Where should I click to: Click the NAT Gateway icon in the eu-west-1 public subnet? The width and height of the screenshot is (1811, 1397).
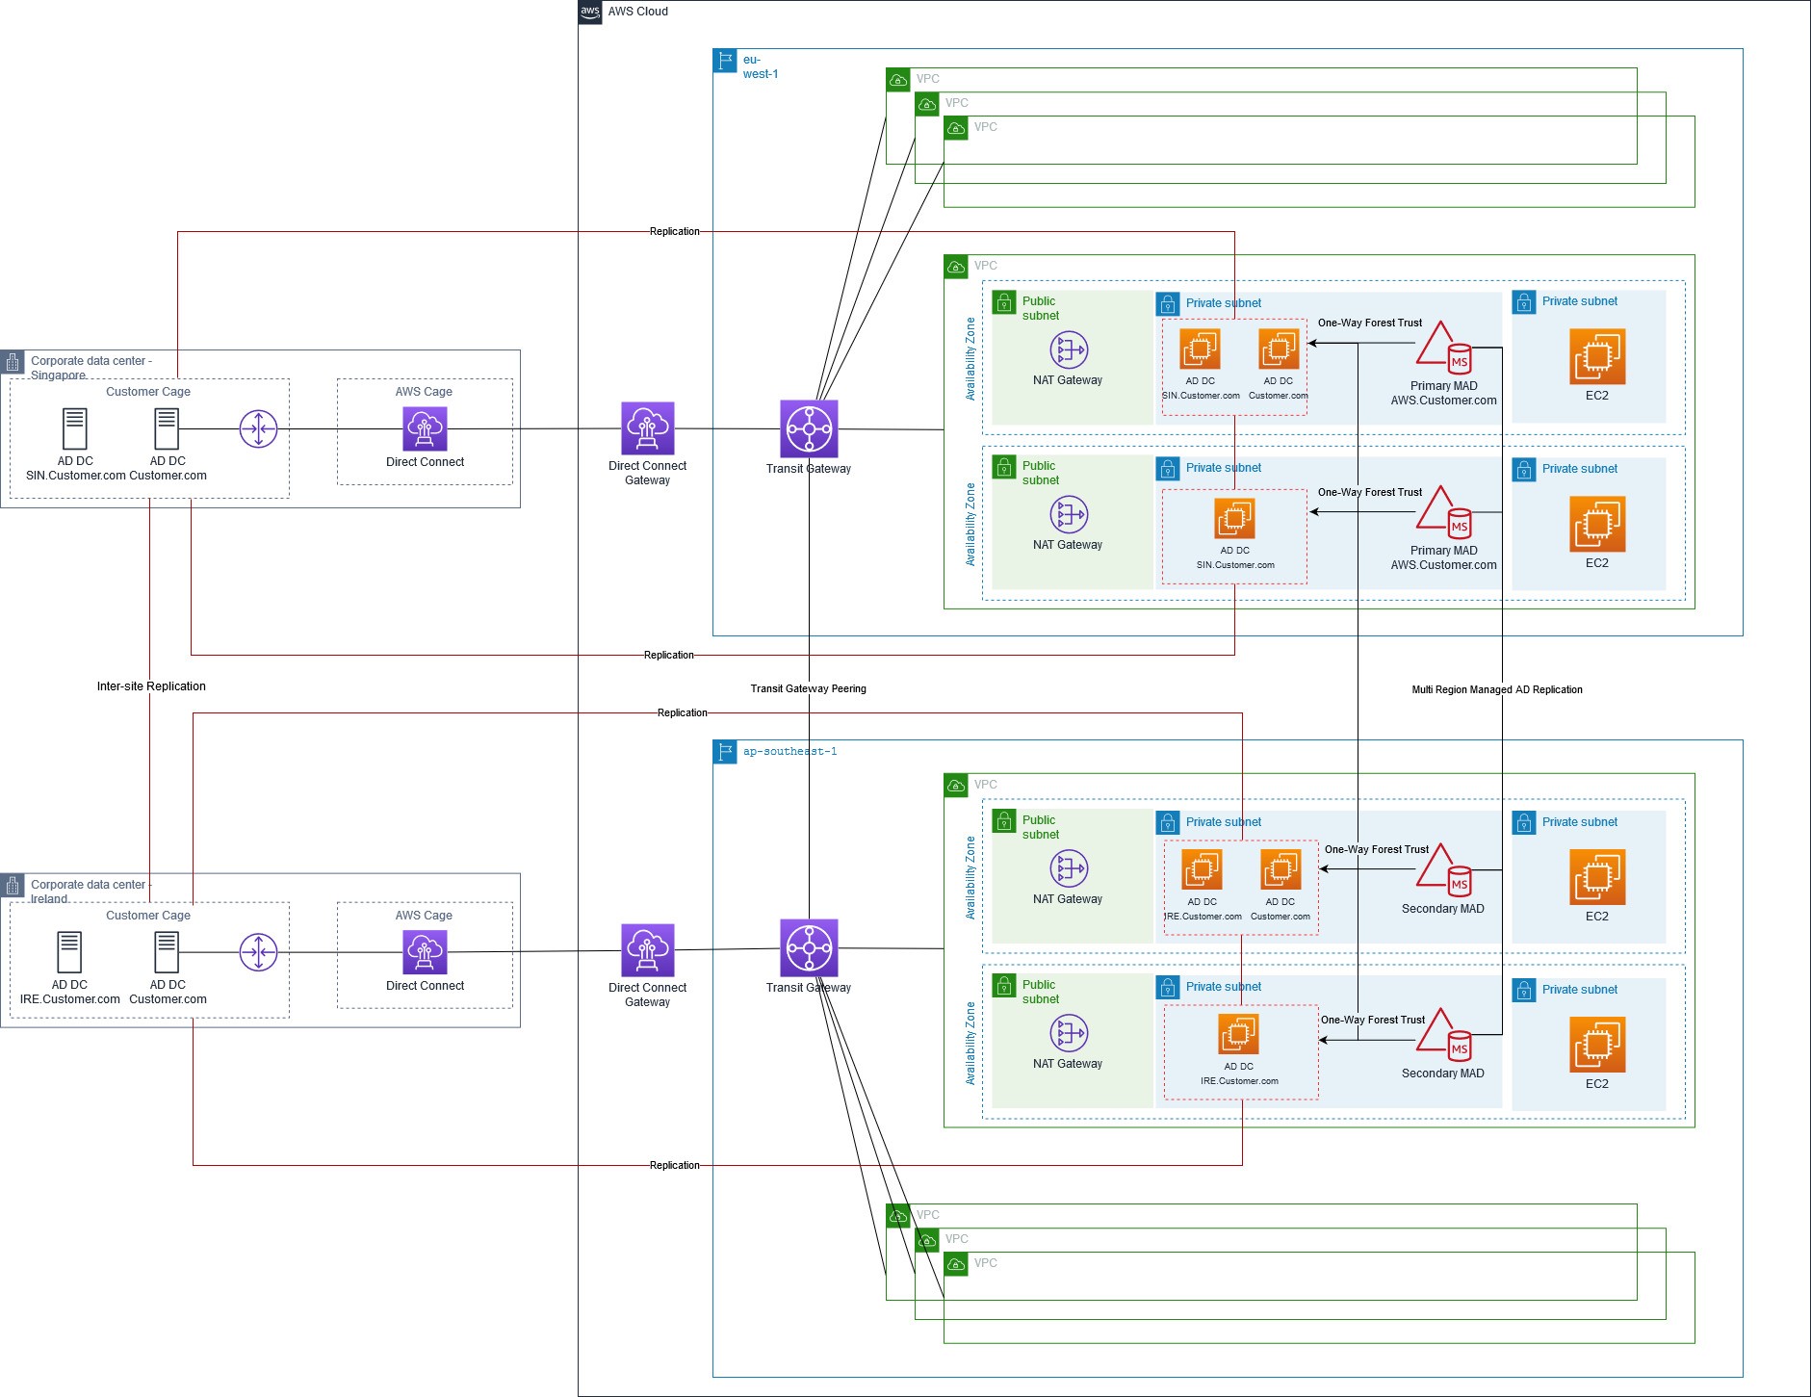[x=1068, y=350]
